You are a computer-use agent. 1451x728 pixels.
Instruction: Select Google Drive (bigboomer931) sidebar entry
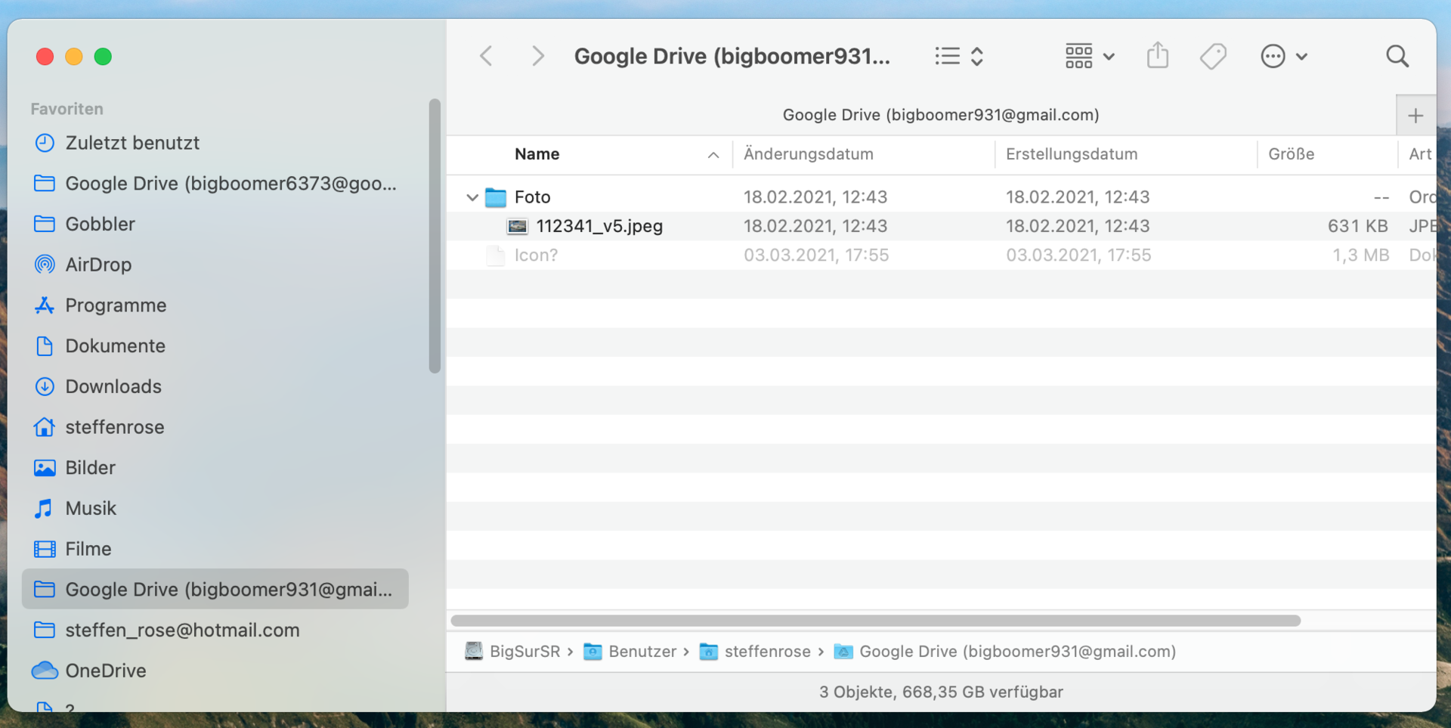coord(215,590)
